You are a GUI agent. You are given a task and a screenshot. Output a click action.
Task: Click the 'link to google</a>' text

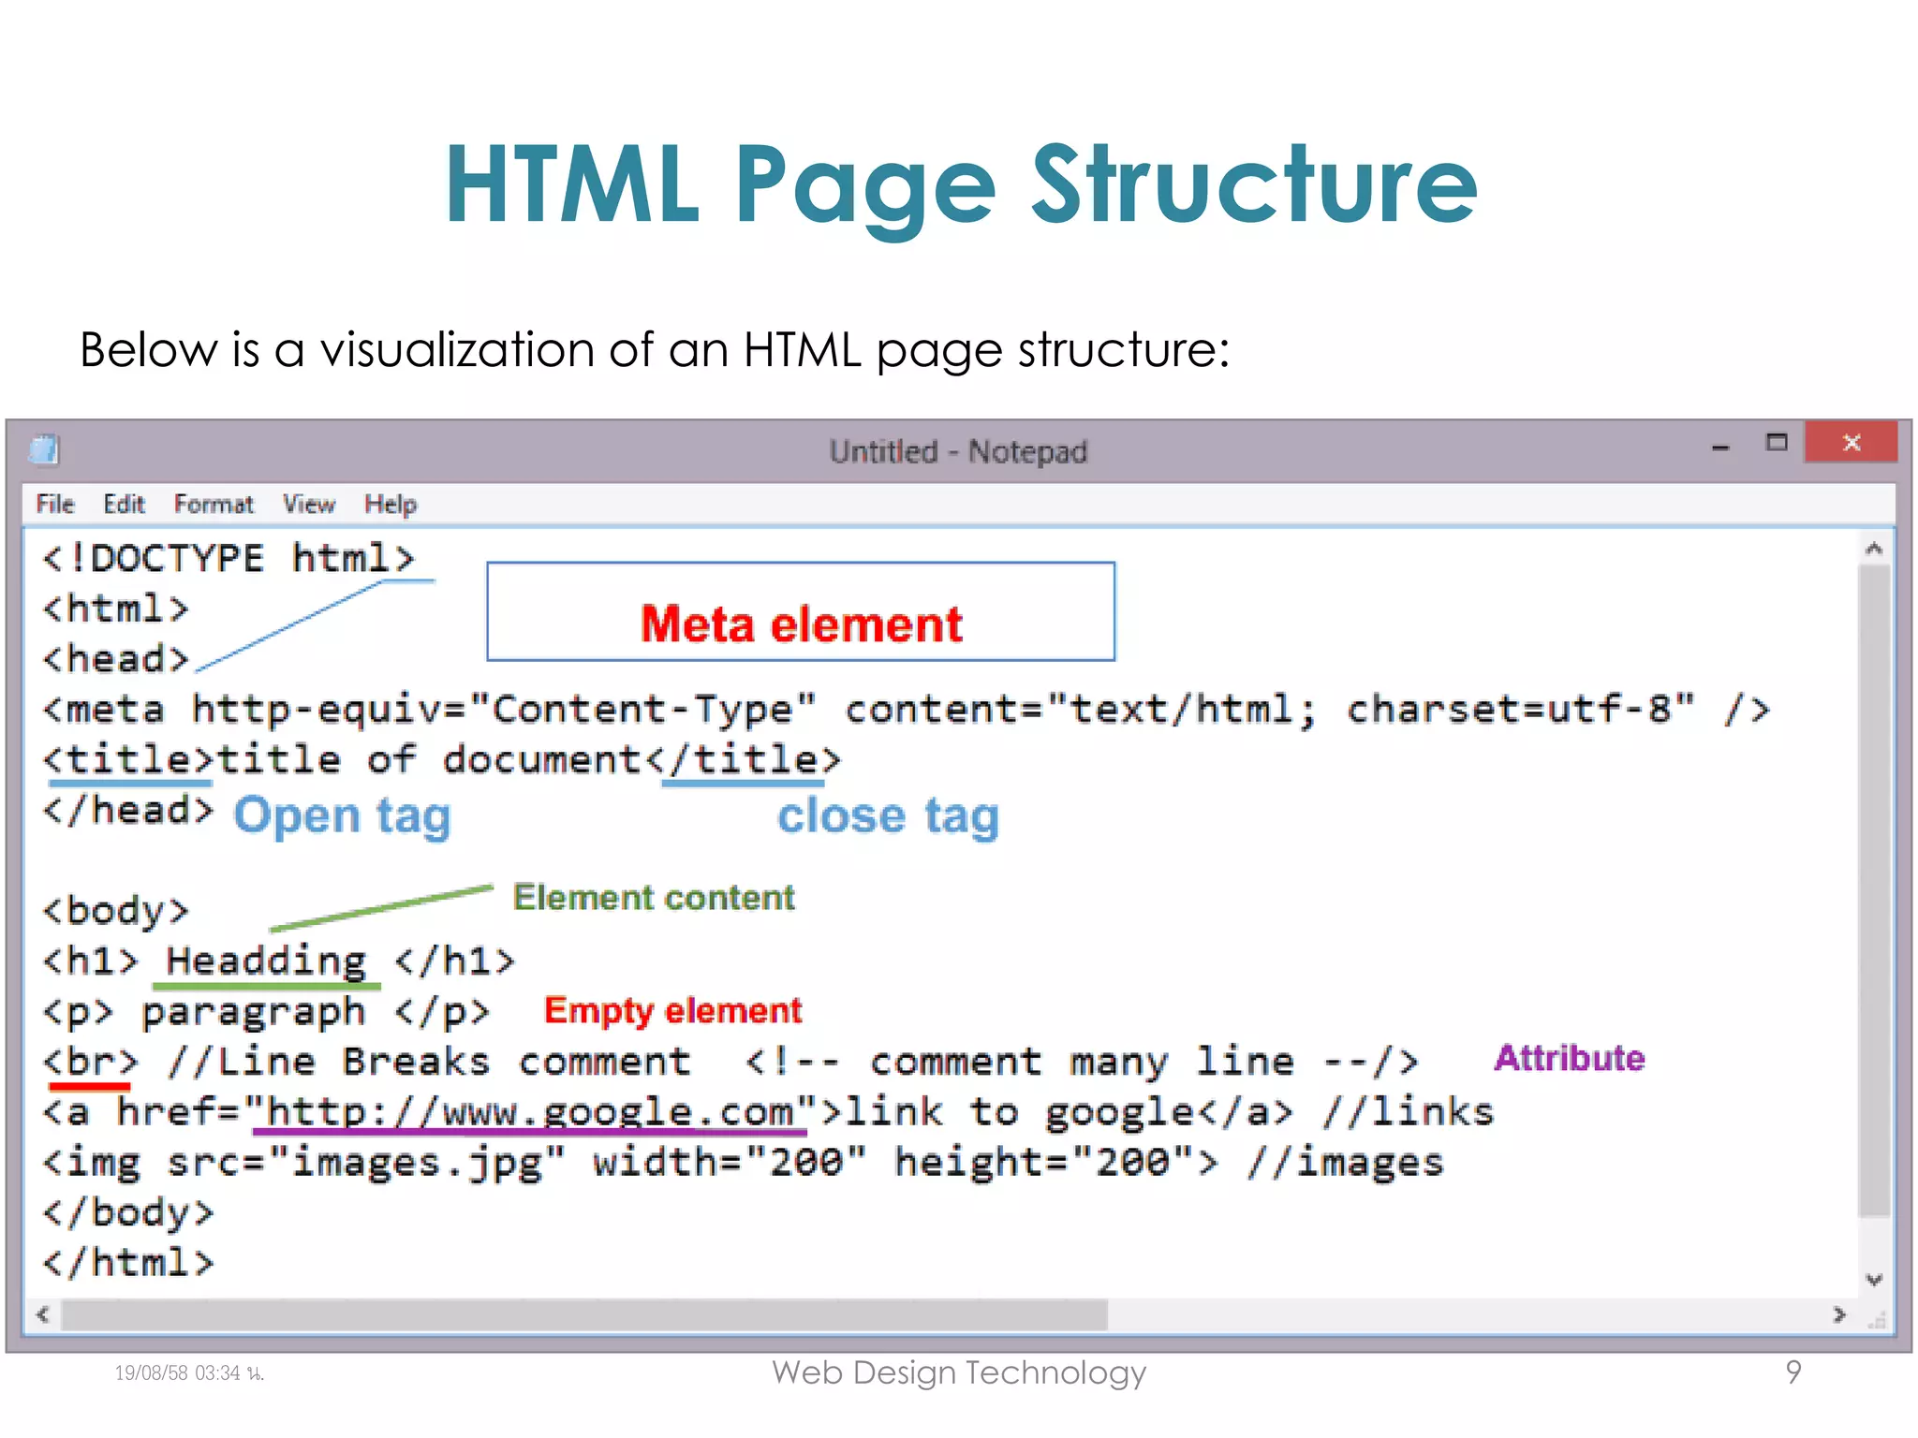(x=1069, y=1112)
